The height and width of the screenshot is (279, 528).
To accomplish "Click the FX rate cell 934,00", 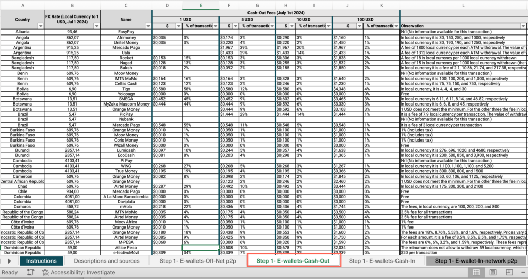I will [72, 191].
